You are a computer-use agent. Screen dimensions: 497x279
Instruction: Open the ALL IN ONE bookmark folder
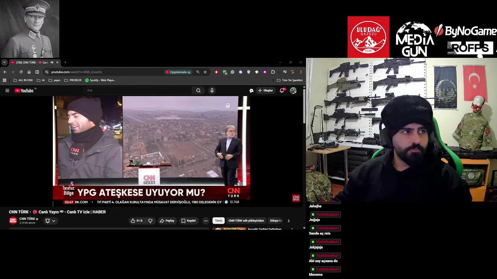(23, 80)
